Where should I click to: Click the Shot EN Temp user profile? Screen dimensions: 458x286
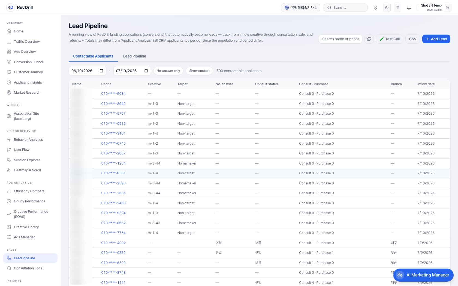(431, 8)
